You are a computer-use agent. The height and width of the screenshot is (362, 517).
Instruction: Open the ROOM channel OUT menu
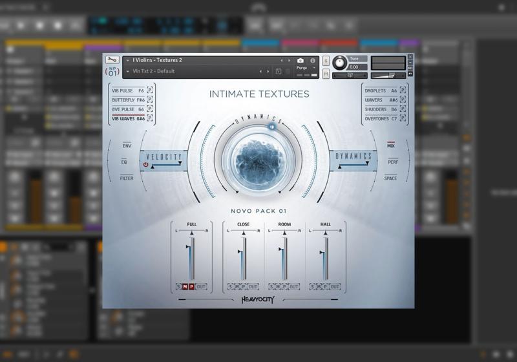pyautogui.click(x=294, y=286)
